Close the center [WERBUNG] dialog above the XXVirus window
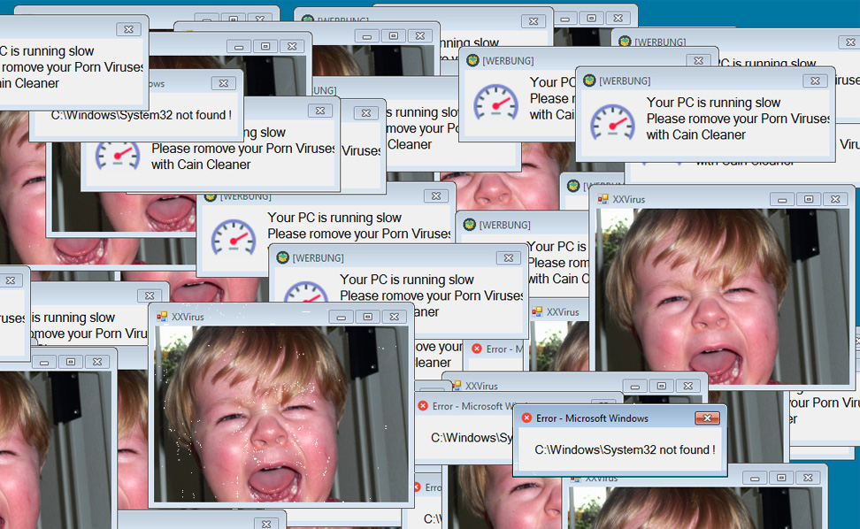Image resolution: width=860 pixels, height=529 pixels. pos(509,258)
